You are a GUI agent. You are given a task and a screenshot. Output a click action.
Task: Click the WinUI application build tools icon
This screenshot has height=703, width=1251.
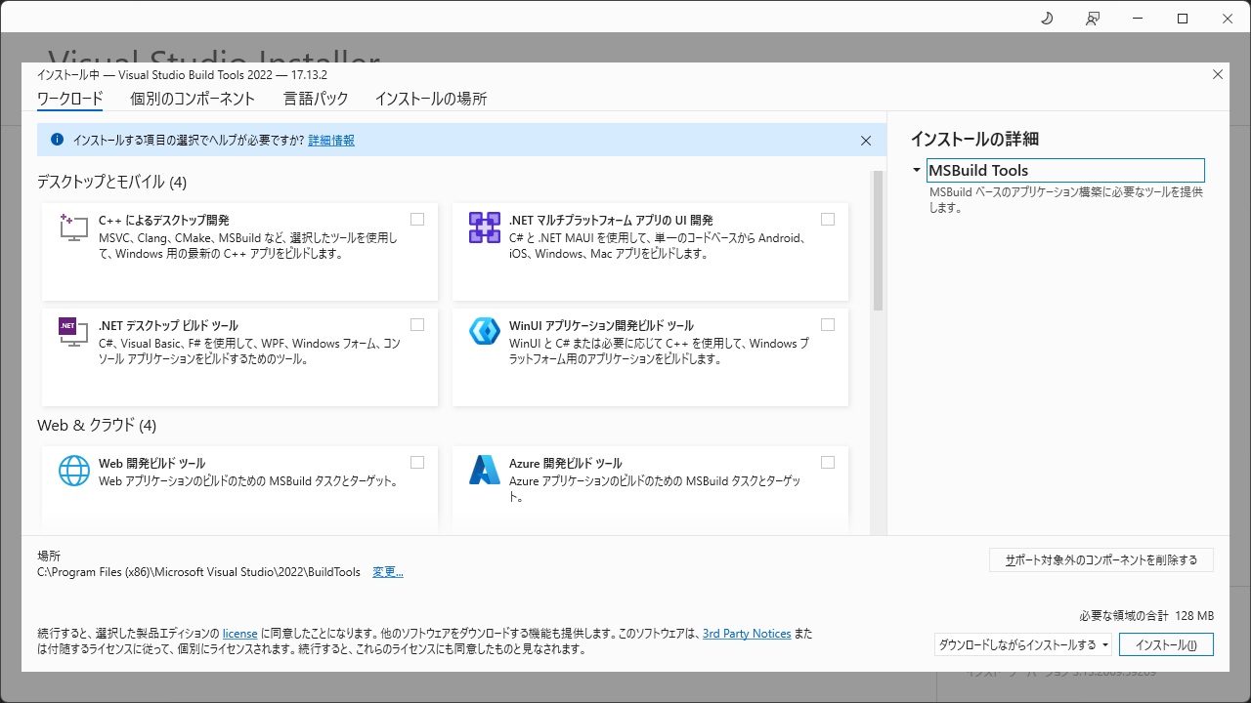coord(485,332)
